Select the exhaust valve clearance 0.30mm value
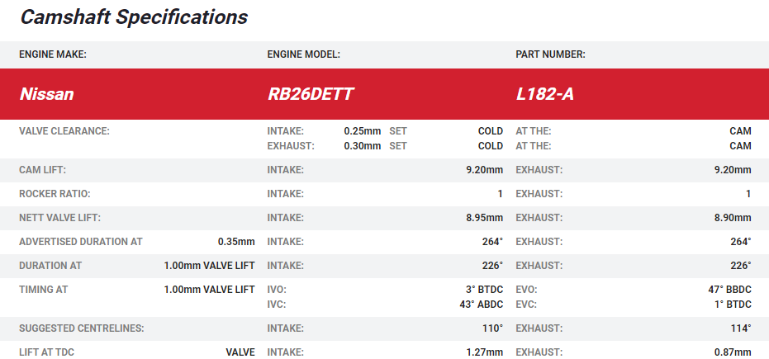This screenshot has width=769, height=359. pos(362,146)
